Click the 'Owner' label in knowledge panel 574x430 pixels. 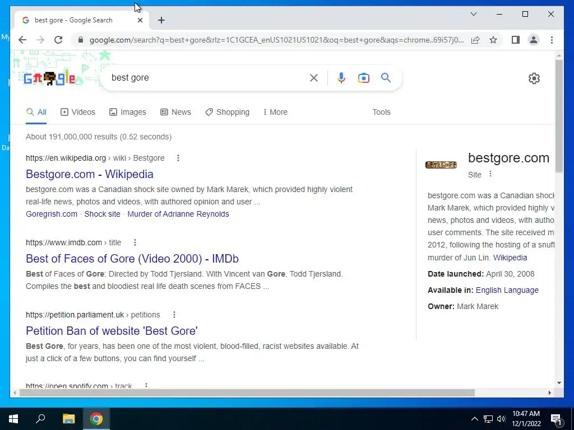pos(441,306)
